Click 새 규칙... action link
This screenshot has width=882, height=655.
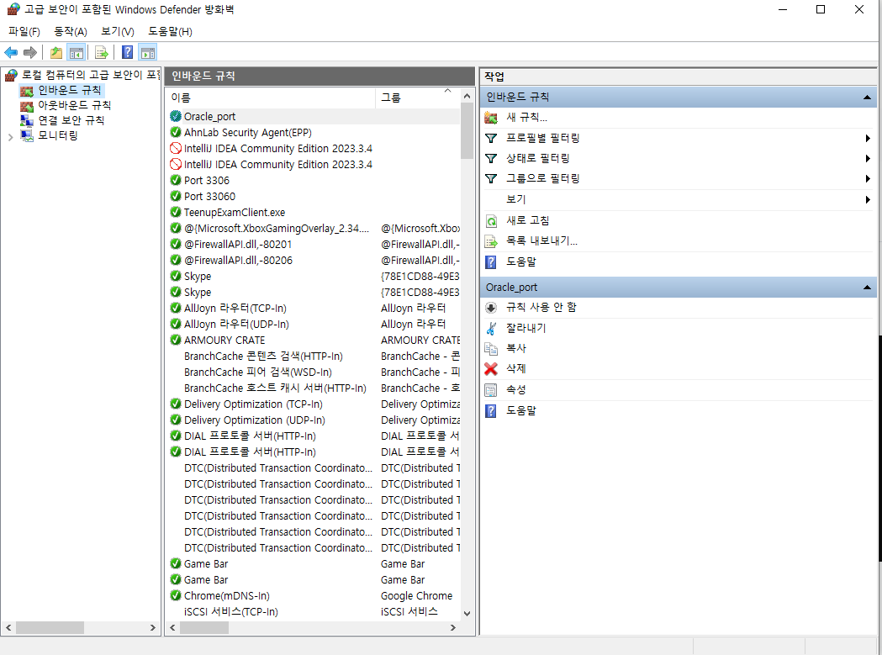(526, 118)
